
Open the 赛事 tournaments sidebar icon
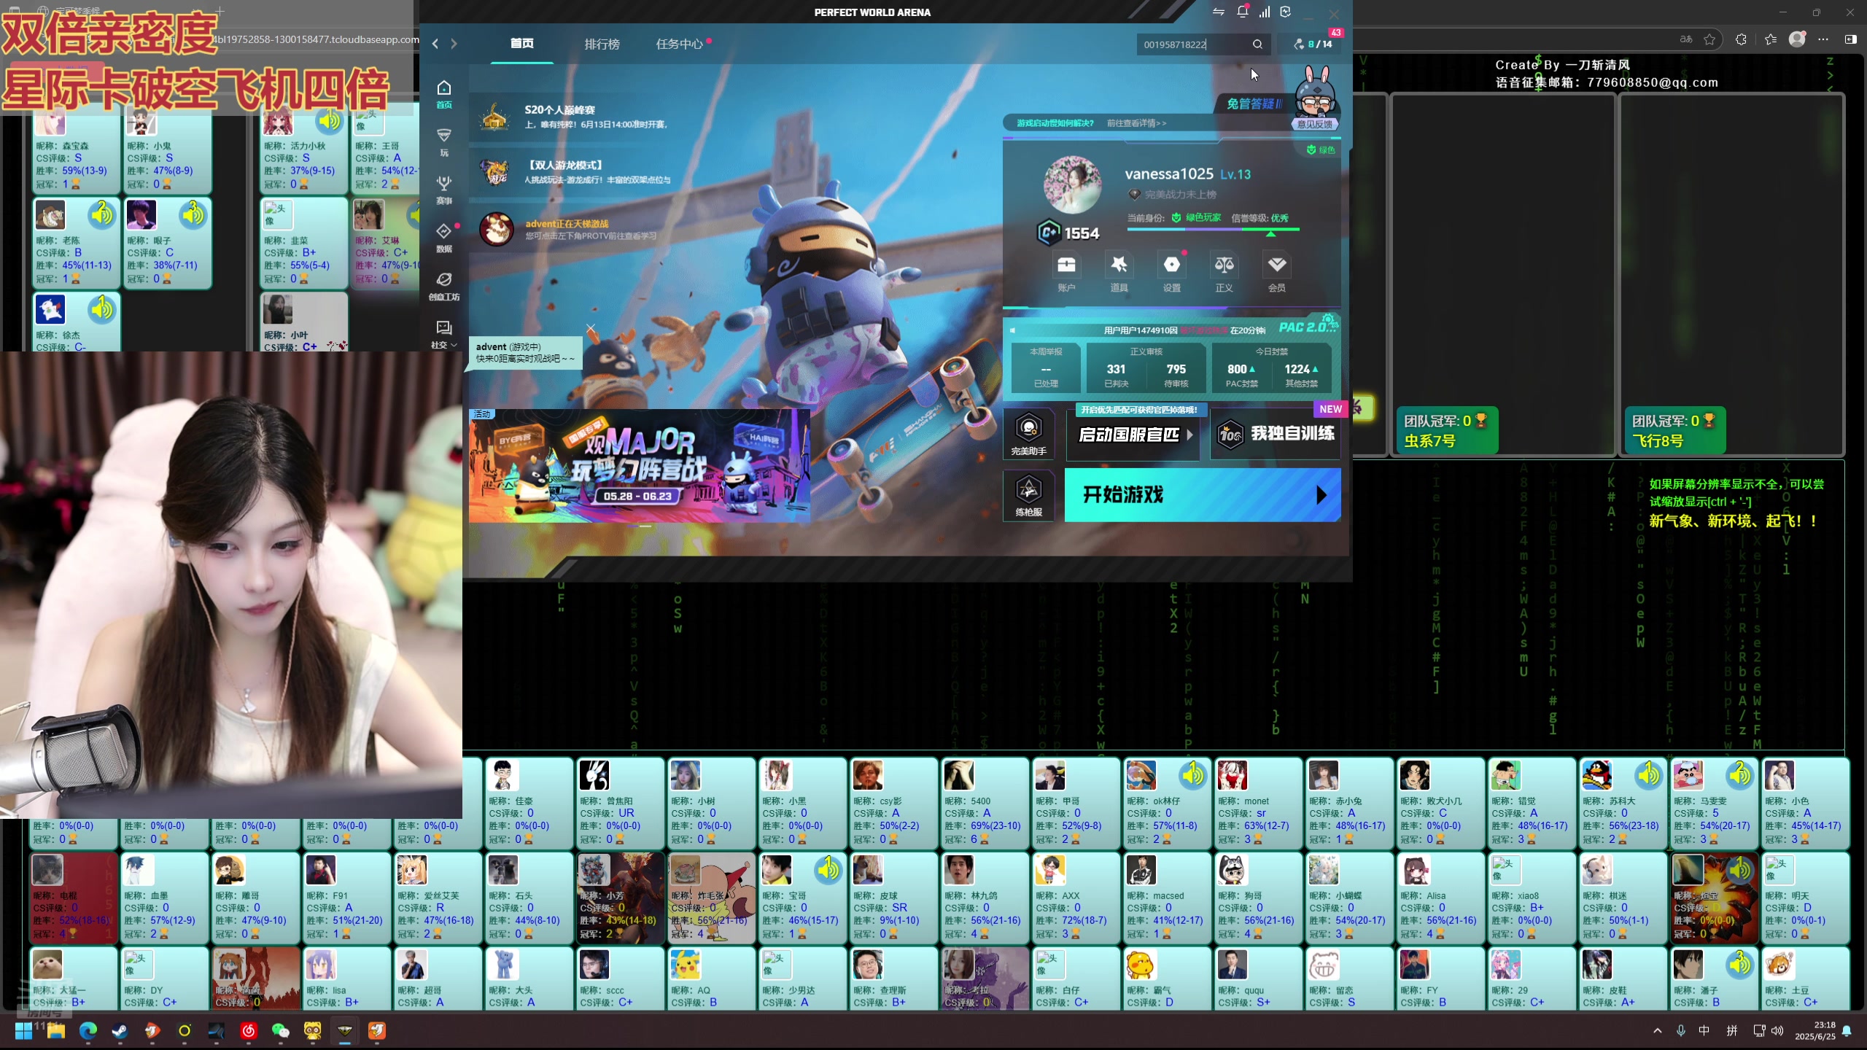click(x=444, y=190)
